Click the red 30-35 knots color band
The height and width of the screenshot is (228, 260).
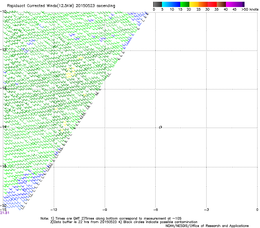tap(212, 4)
